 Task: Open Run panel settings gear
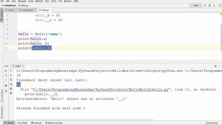coord(215,66)
